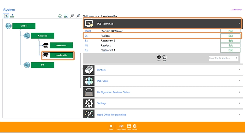The image size is (245, 133).
Task: Click the Head Office Programming network icon
Action: pyautogui.click(x=89, y=114)
